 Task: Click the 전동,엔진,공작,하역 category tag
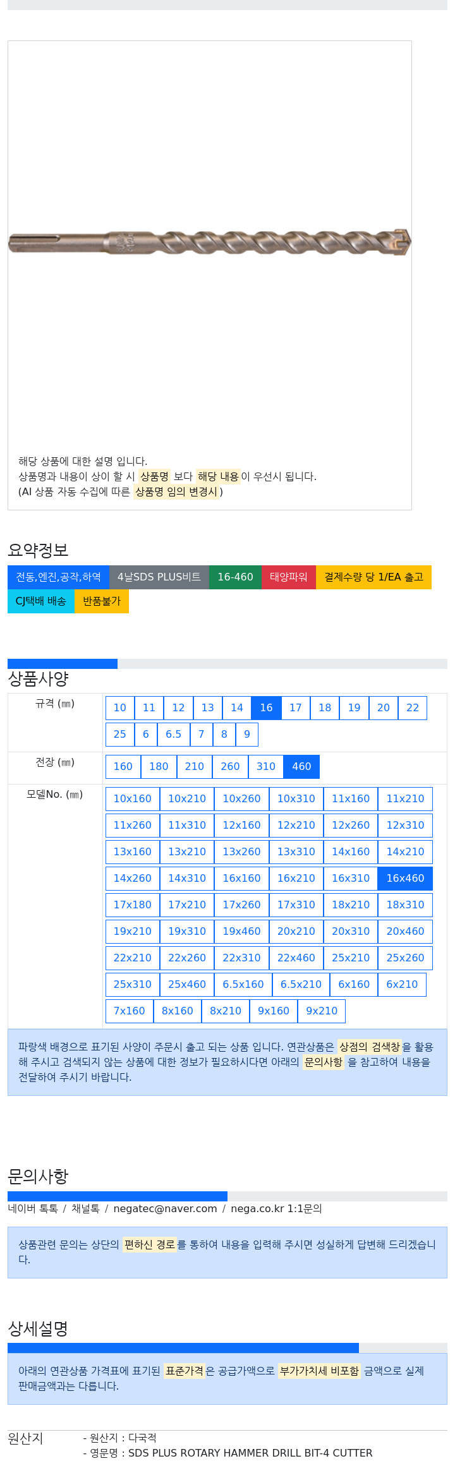click(x=58, y=577)
